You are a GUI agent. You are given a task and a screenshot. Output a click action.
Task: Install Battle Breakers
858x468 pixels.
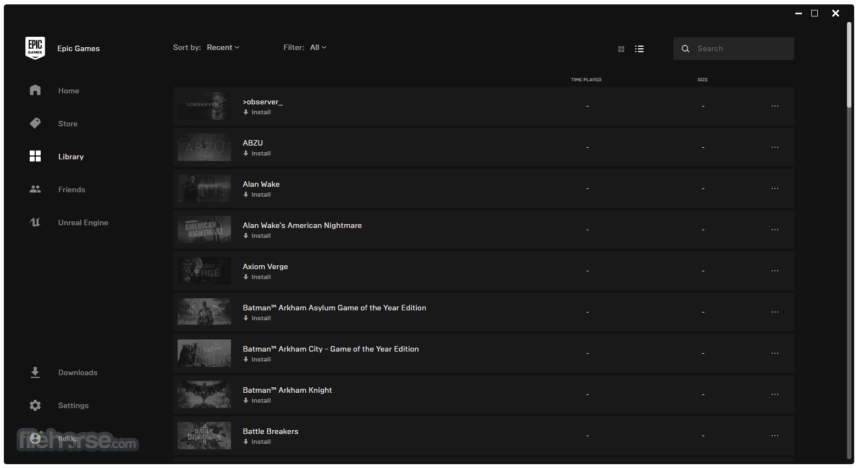click(257, 442)
